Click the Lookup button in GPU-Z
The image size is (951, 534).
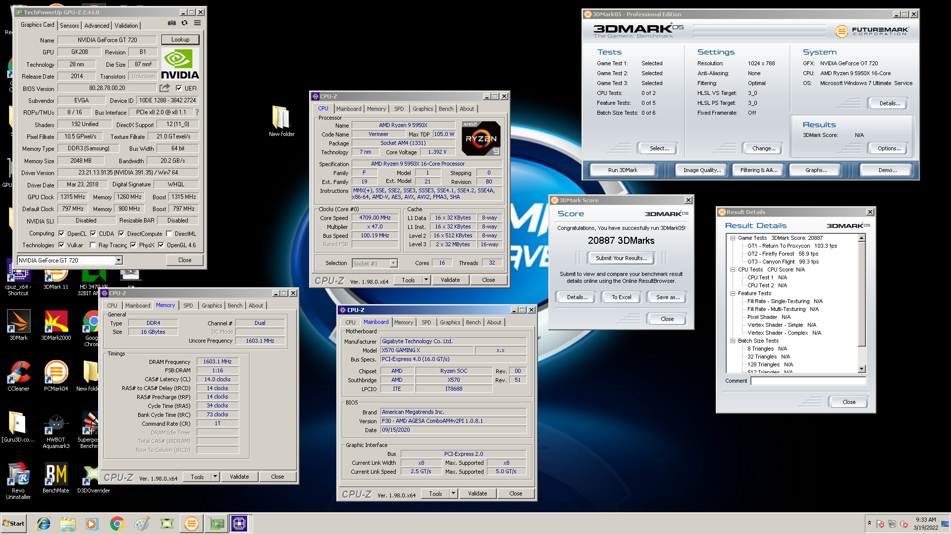click(x=180, y=40)
